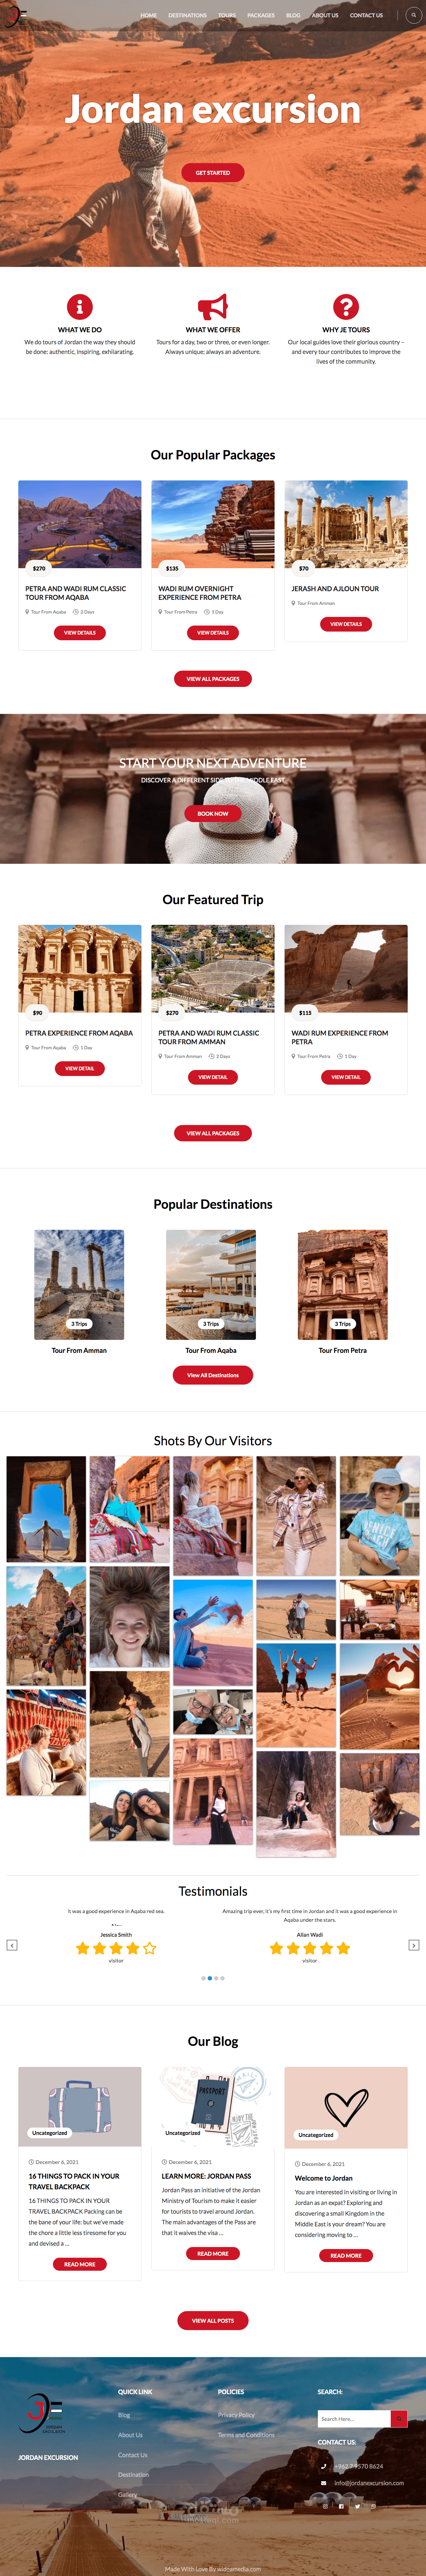Click the BOOK NOW button
The image size is (426, 2576).
pos(213,813)
